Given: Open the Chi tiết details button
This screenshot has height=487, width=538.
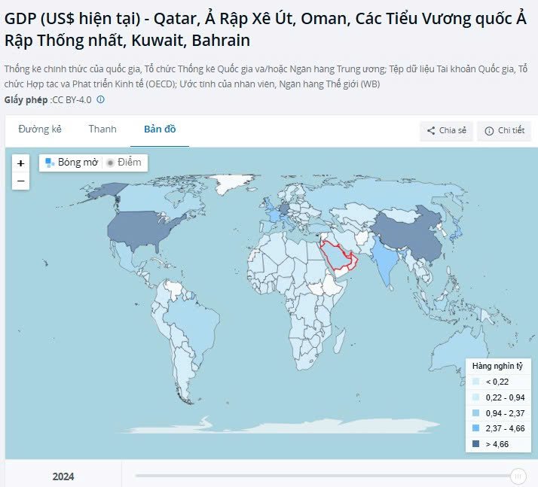Looking at the screenshot, I should 503,131.
